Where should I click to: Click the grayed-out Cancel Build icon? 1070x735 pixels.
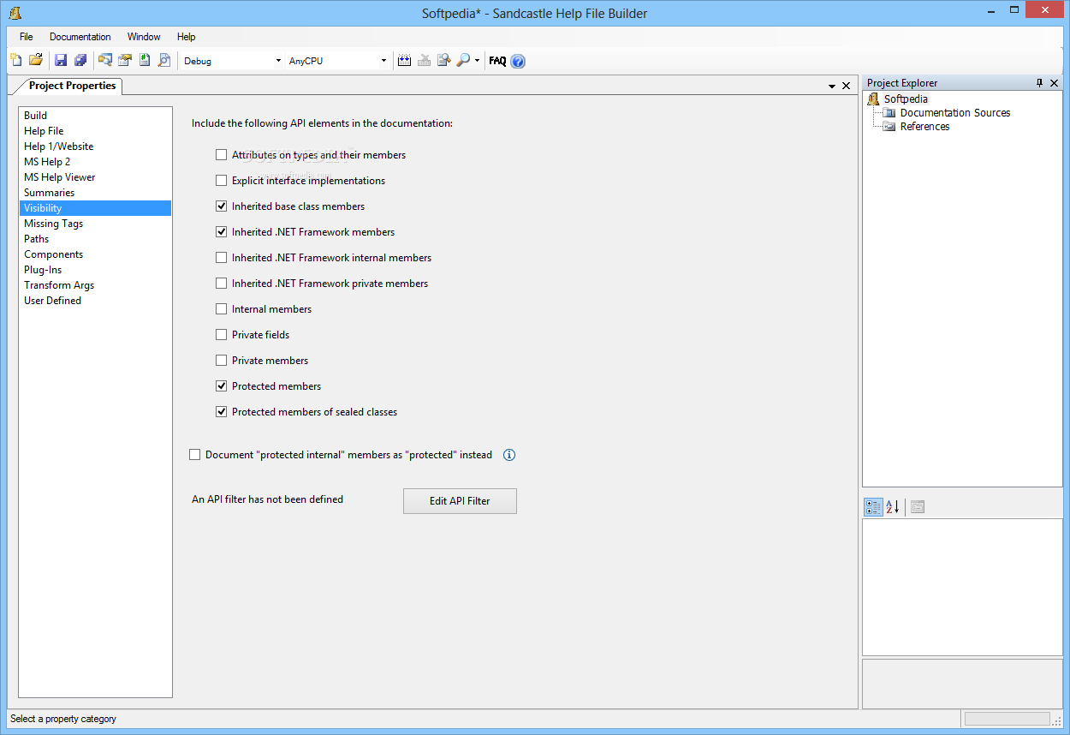pyautogui.click(x=424, y=60)
